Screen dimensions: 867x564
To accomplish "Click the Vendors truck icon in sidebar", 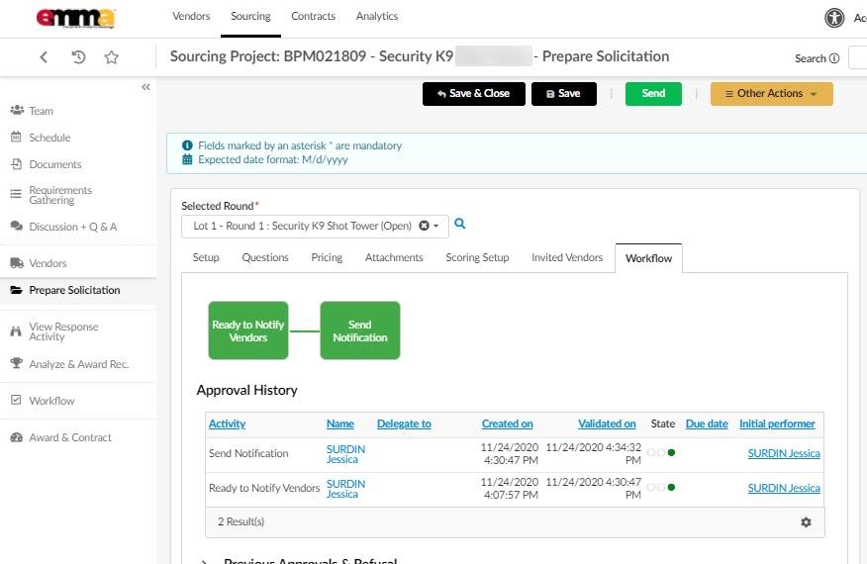I will coord(17,262).
